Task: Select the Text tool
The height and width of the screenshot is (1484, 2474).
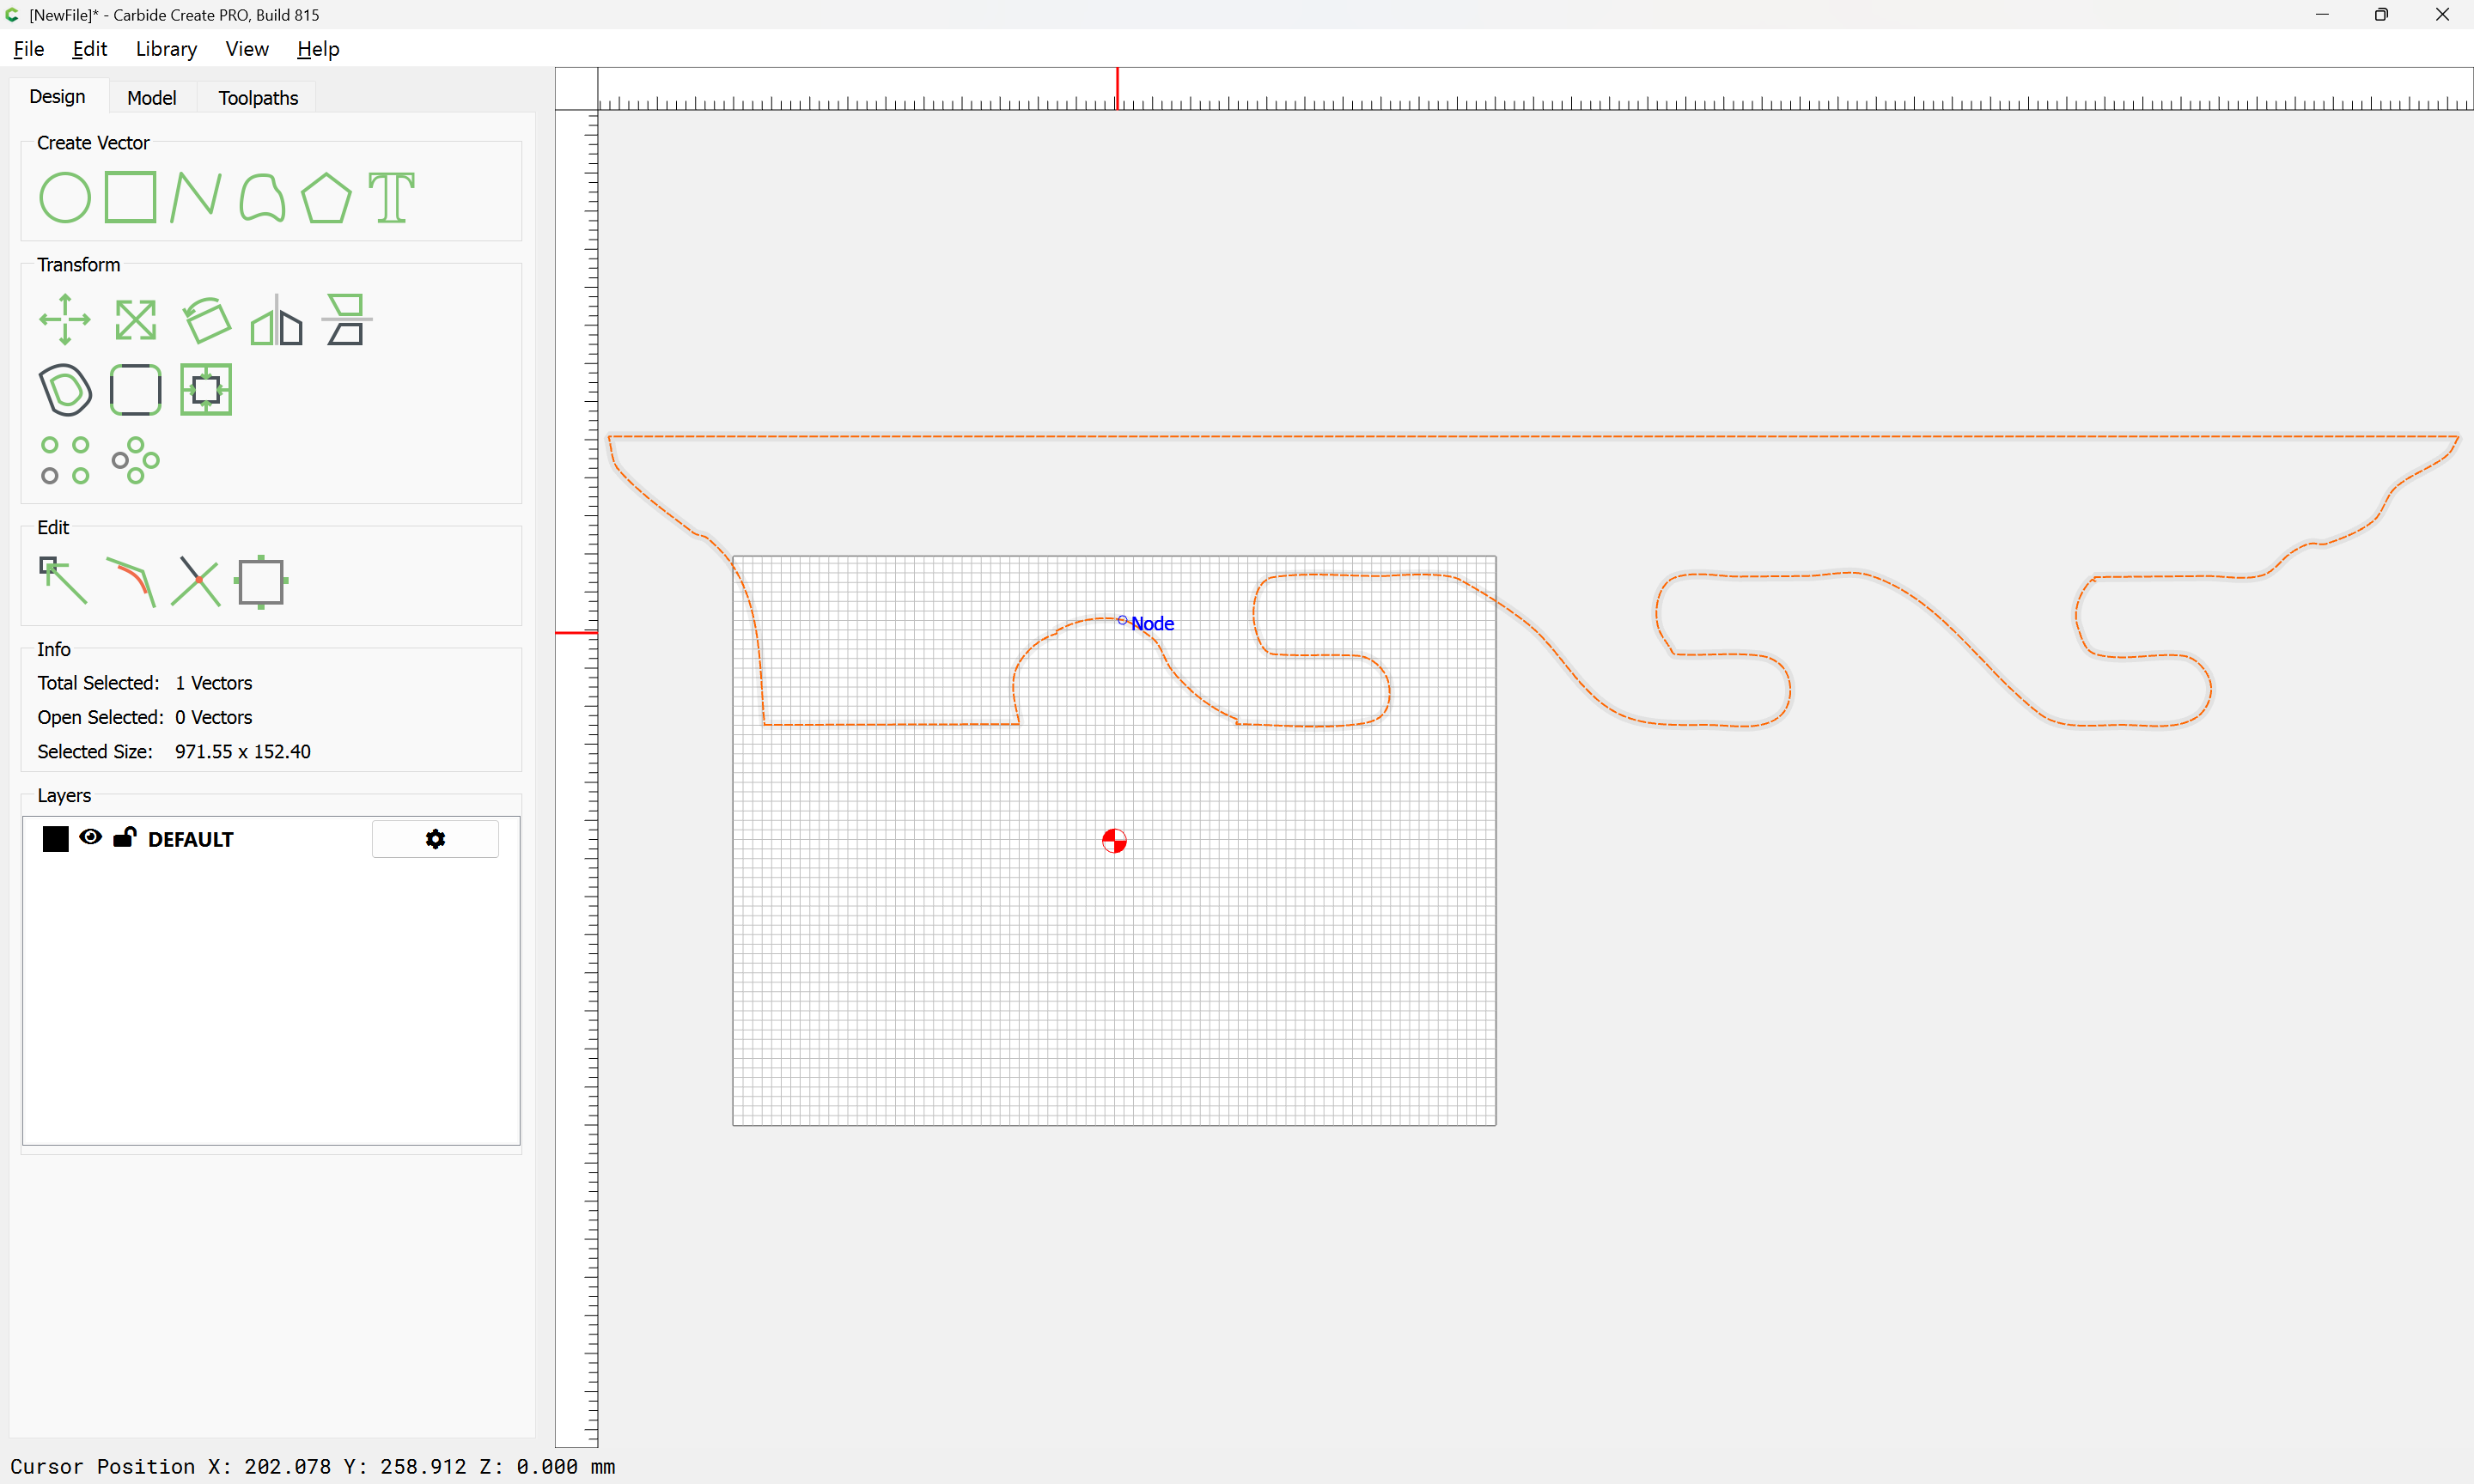Action: [391, 197]
